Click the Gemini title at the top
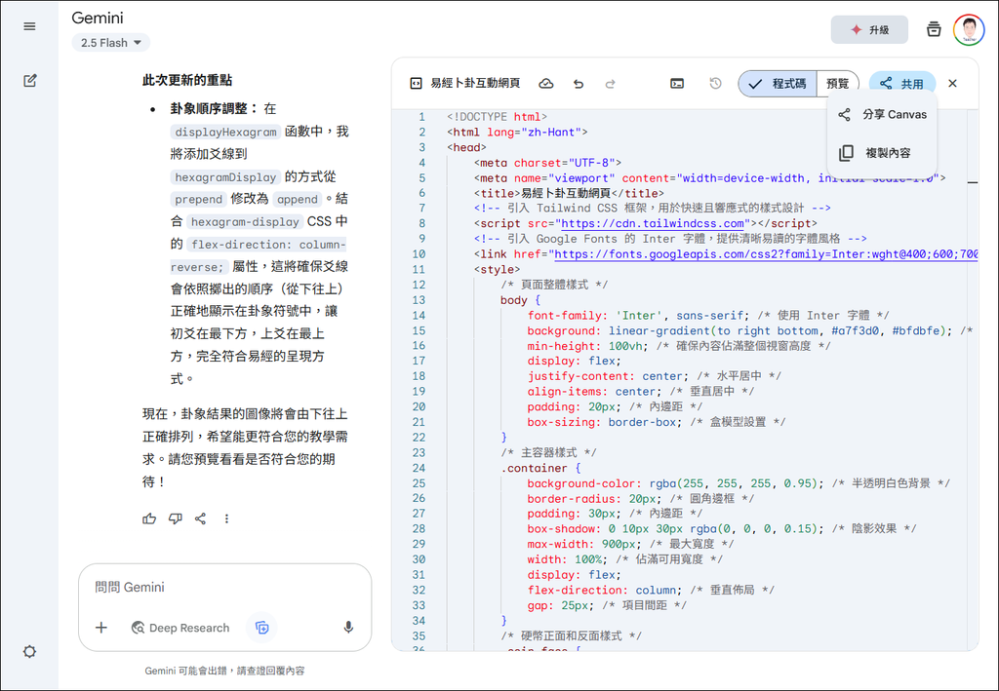The width and height of the screenshot is (999, 691). 98,18
